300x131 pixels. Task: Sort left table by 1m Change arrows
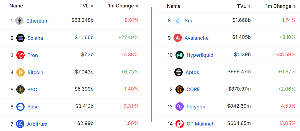[137, 6]
